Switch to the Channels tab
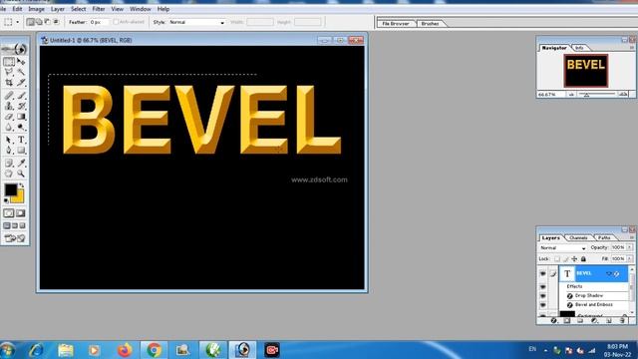The height and width of the screenshot is (359, 638). (x=578, y=237)
